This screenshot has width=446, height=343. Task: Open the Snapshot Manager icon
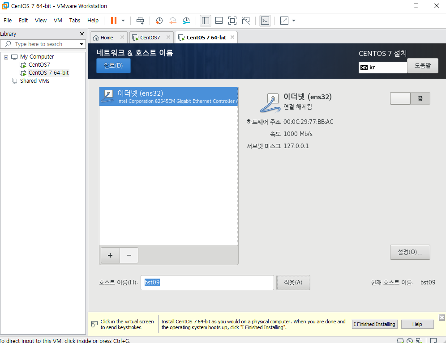186,21
